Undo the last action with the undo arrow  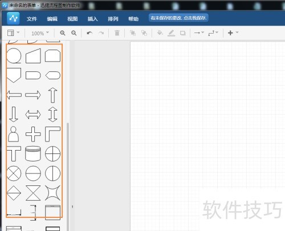click(89, 33)
